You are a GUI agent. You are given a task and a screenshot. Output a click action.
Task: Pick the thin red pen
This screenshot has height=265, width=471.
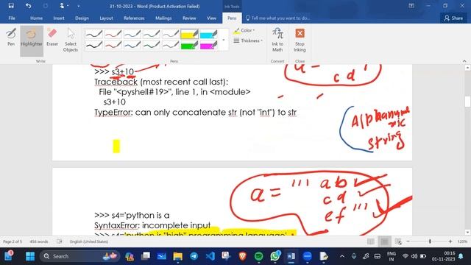(x=113, y=34)
